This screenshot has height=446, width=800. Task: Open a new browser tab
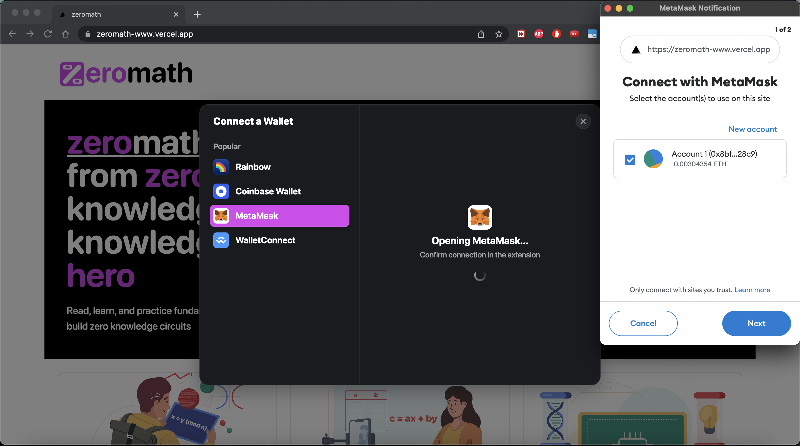[197, 14]
